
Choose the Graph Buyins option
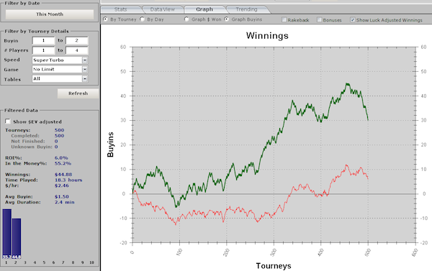[x=227, y=19]
